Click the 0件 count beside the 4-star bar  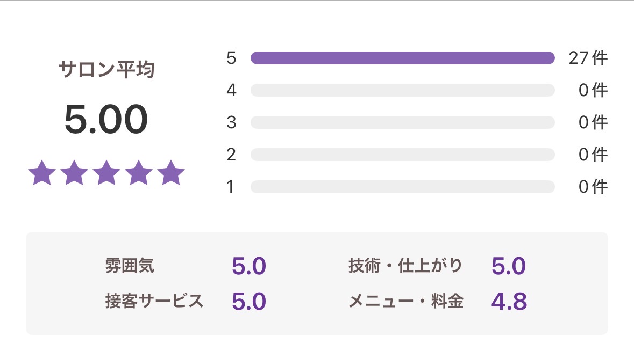tap(593, 90)
